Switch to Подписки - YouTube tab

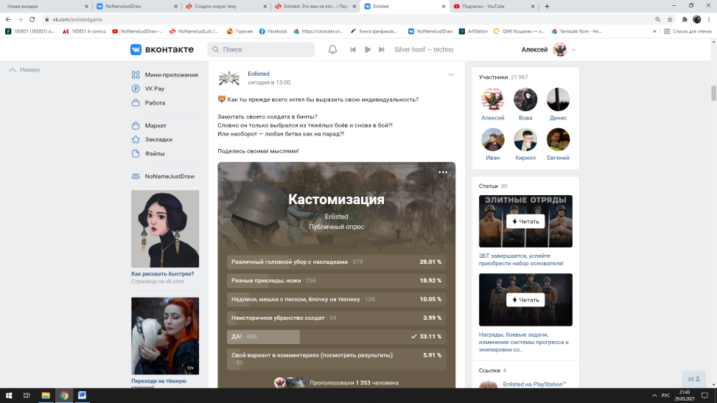(494, 7)
